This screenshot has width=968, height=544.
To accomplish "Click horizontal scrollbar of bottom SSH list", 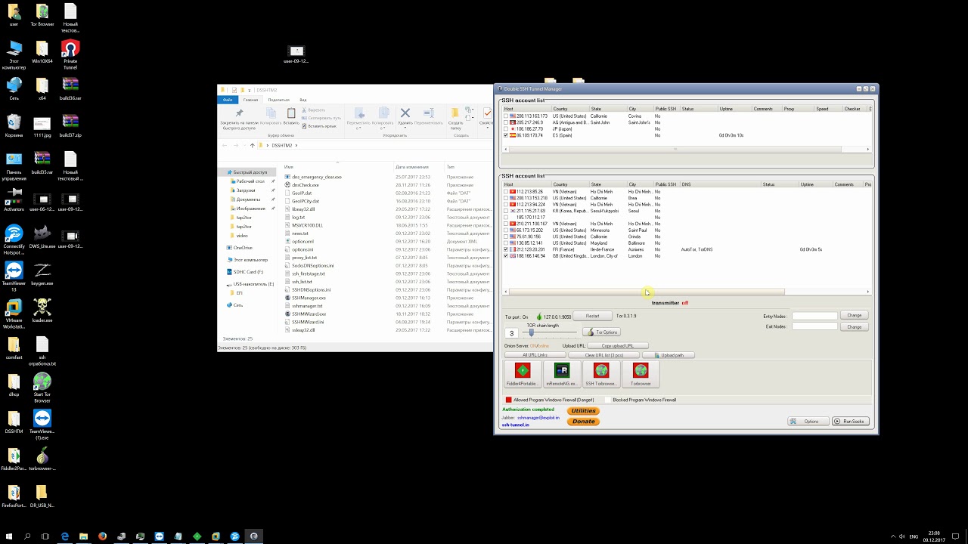I will tap(647, 292).
